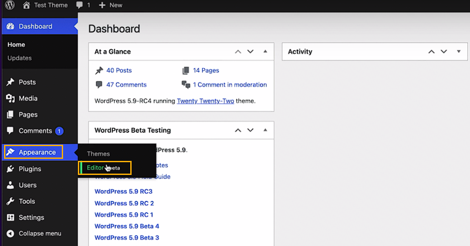Open the 47 Comments link

(x=126, y=84)
